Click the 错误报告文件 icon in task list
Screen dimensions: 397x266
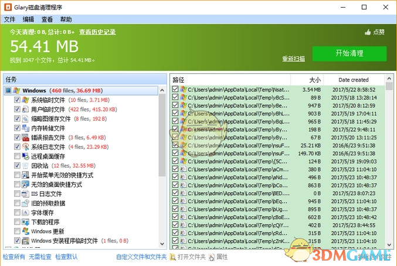[25, 138]
